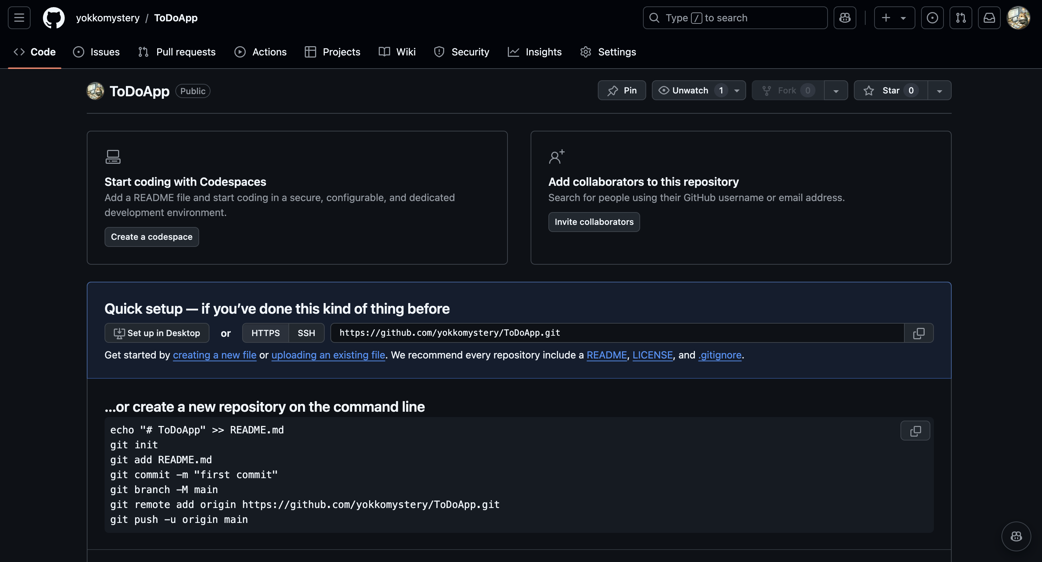Star the ToDoApp repository
The height and width of the screenshot is (562, 1042).
(890, 91)
